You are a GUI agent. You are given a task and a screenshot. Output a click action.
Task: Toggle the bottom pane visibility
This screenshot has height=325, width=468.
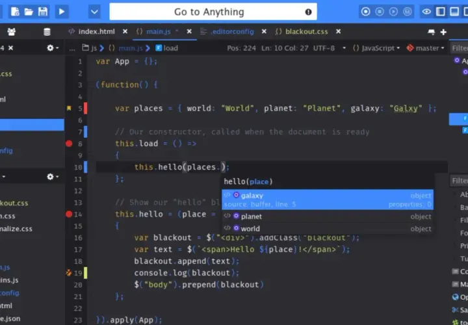click(454, 12)
